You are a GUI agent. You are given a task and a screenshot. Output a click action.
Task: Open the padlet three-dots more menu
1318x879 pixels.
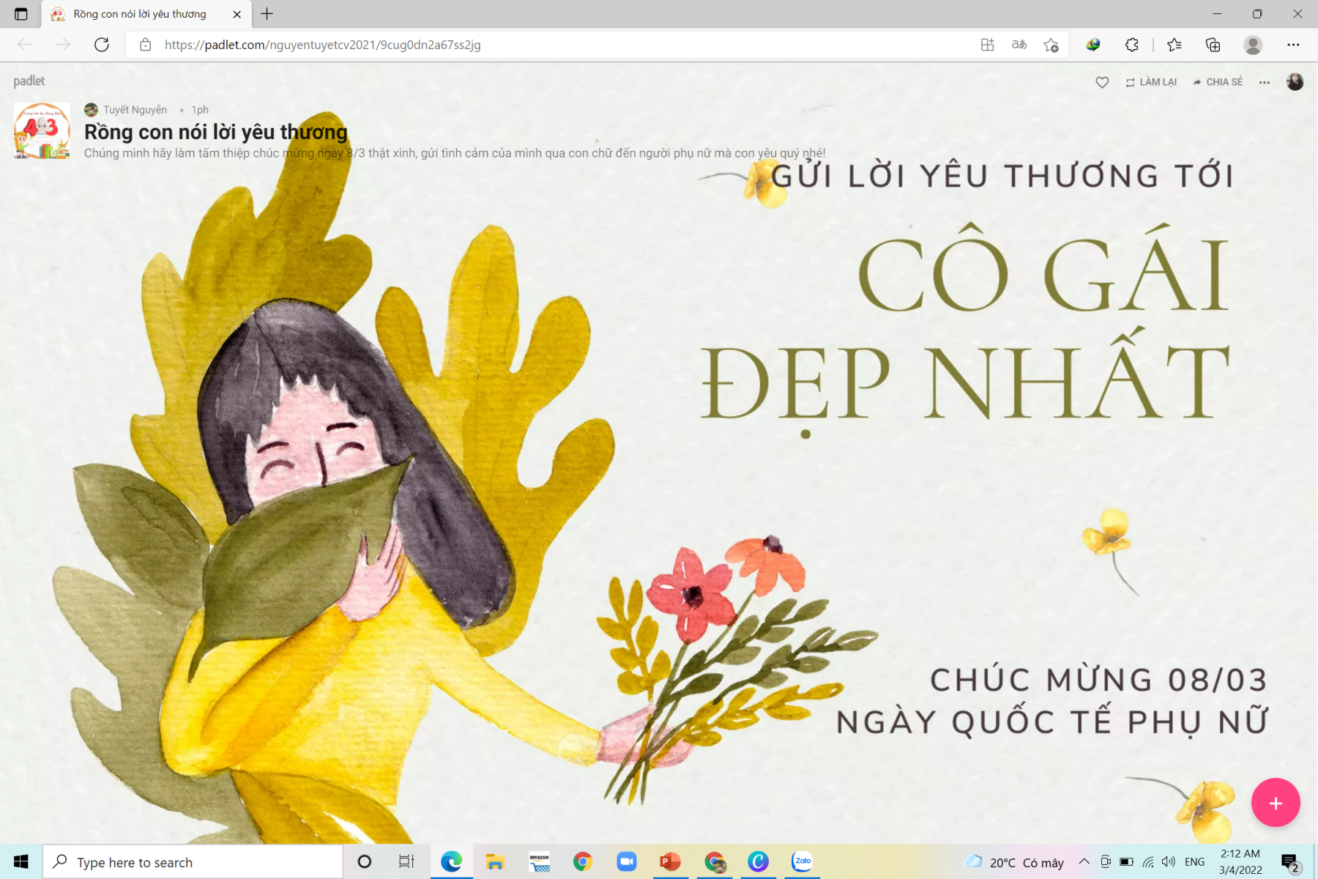[1265, 82]
